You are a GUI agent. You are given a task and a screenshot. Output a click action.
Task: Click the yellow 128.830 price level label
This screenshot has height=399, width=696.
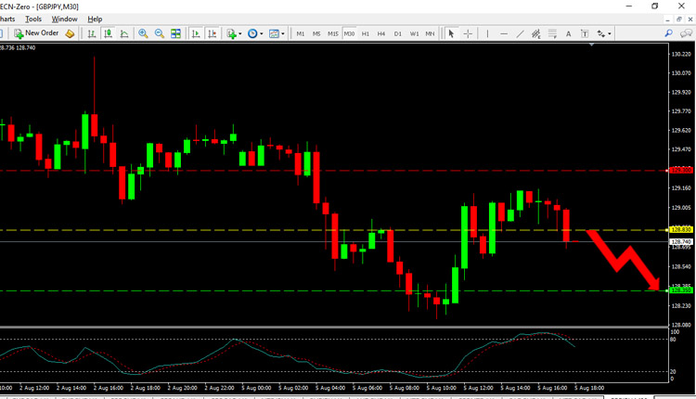(x=681, y=229)
